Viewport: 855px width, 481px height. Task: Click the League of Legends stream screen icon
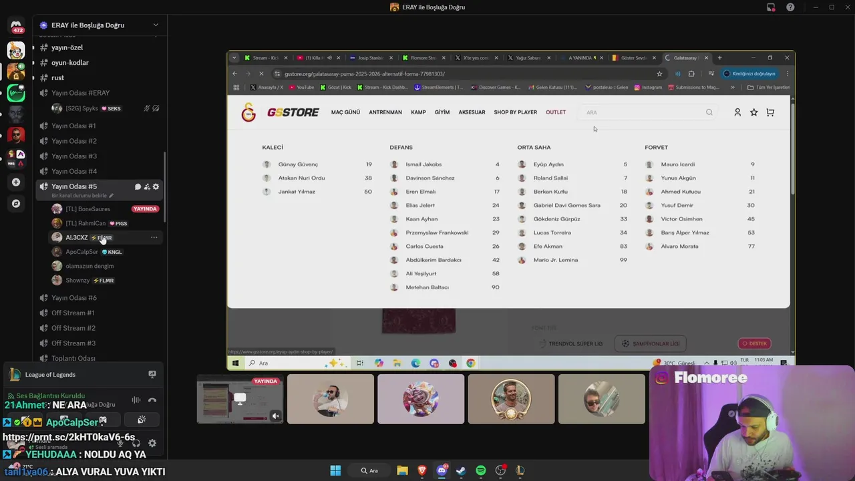point(152,375)
